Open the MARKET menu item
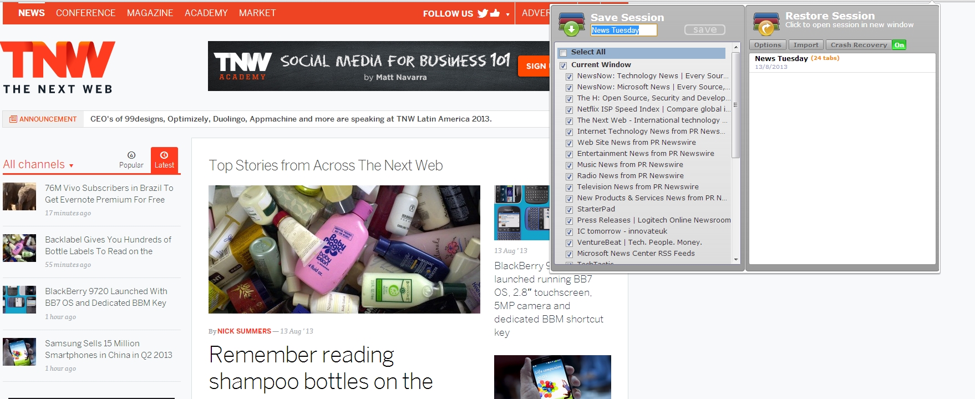The image size is (975, 399). point(257,13)
